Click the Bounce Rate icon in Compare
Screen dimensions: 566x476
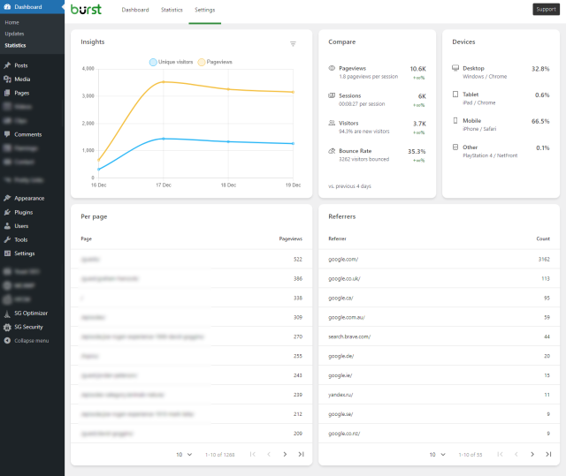pyautogui.click(x=332, y=151)
